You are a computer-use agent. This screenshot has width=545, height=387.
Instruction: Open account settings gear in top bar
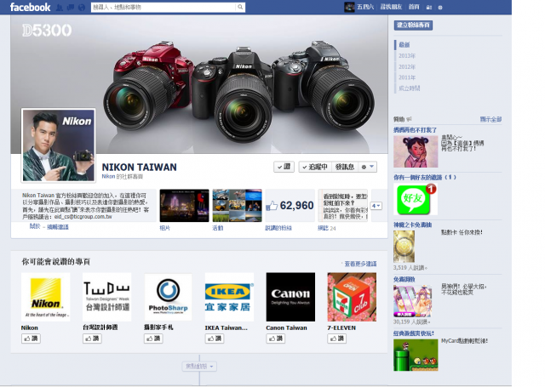[x=440, y=8]
